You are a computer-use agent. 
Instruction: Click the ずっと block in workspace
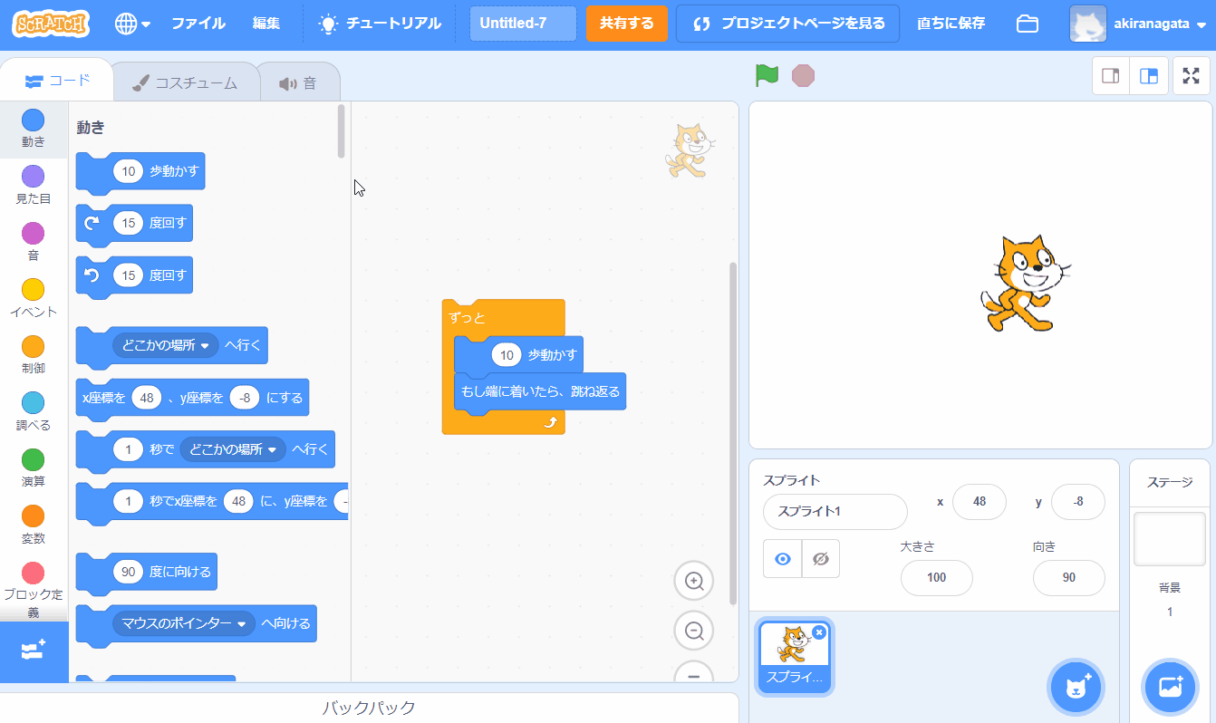(x=468, y=317)
